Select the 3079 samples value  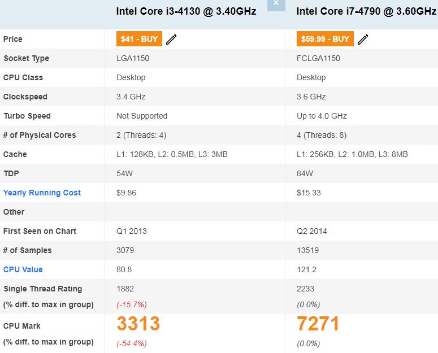(125, 250)
